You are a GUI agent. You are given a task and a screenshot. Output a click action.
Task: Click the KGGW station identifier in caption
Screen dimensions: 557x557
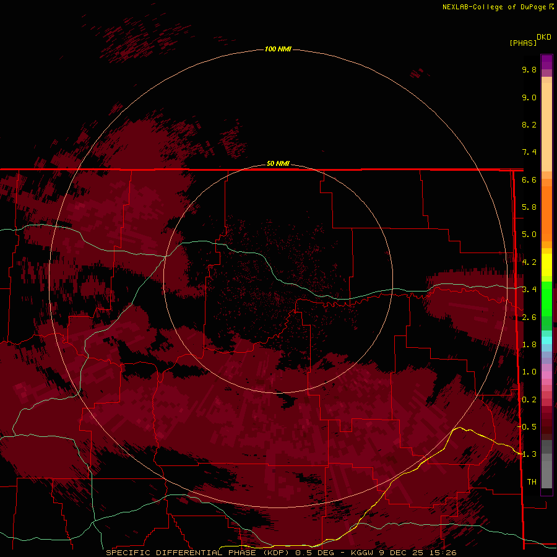[x=362, y=553]
